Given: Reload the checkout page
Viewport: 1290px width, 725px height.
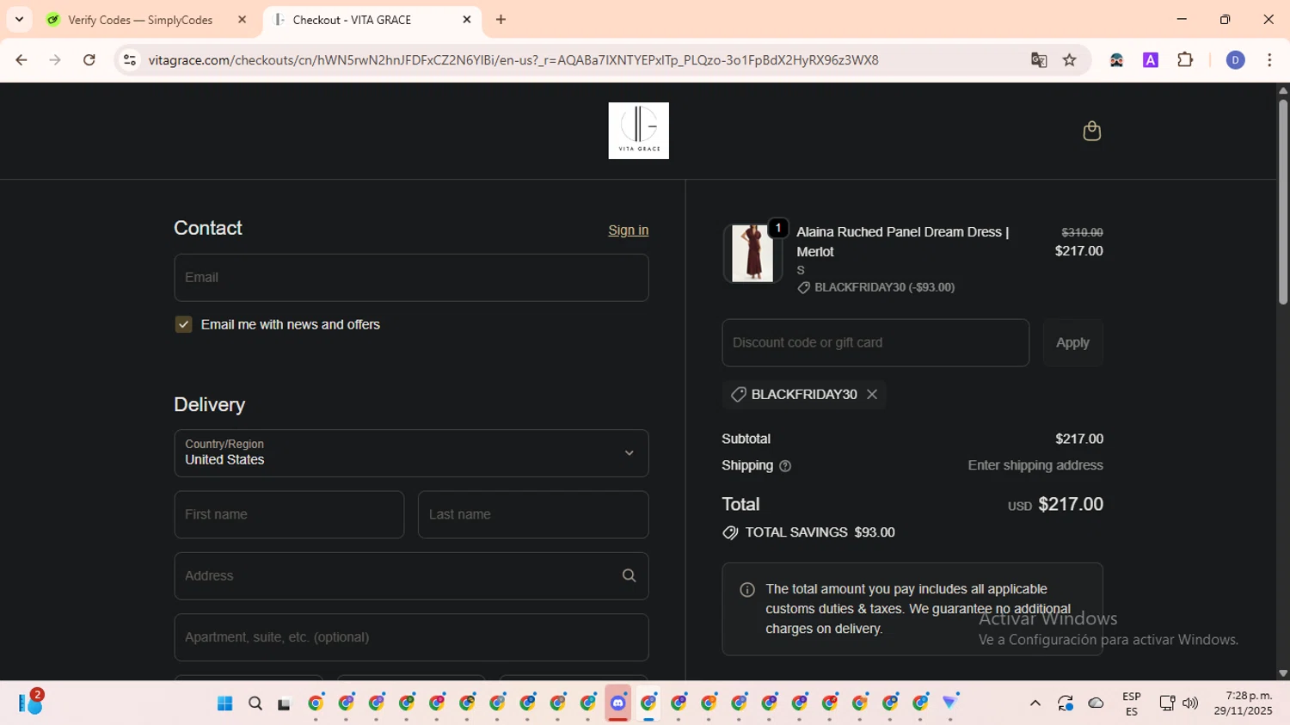Looking at the screenshot, I should point(89,59).
